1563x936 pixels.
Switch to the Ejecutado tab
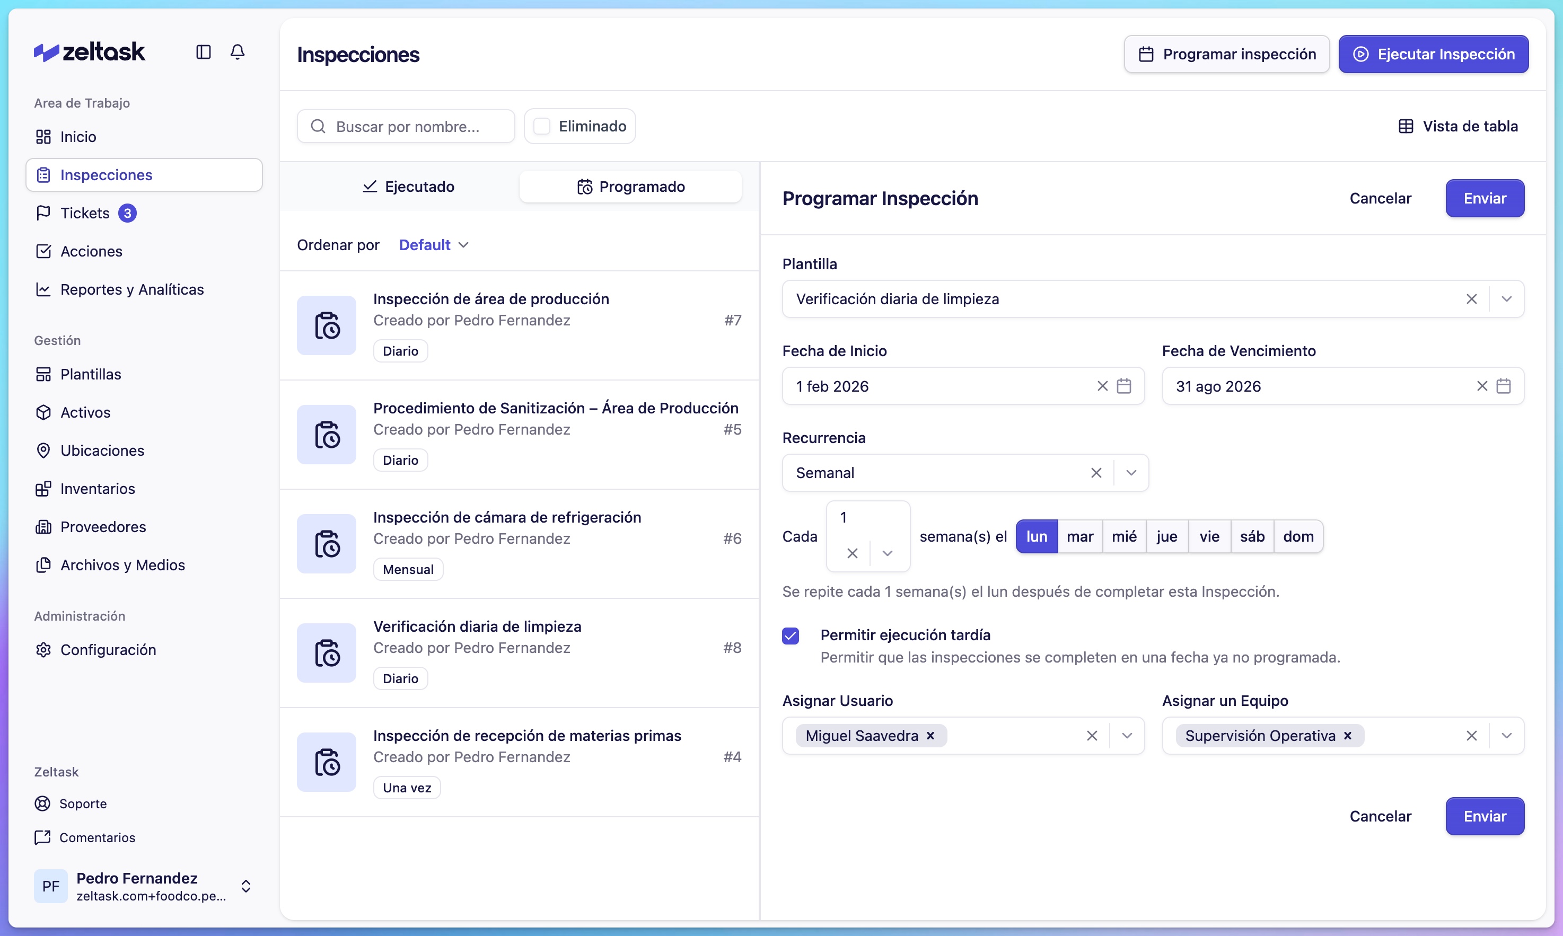[409, 186]
